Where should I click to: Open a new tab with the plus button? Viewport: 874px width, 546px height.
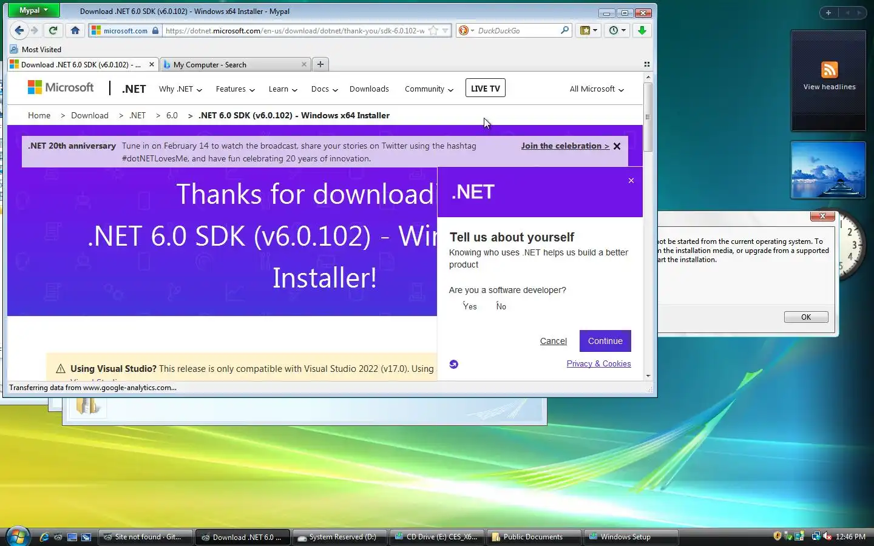(320, 64)
